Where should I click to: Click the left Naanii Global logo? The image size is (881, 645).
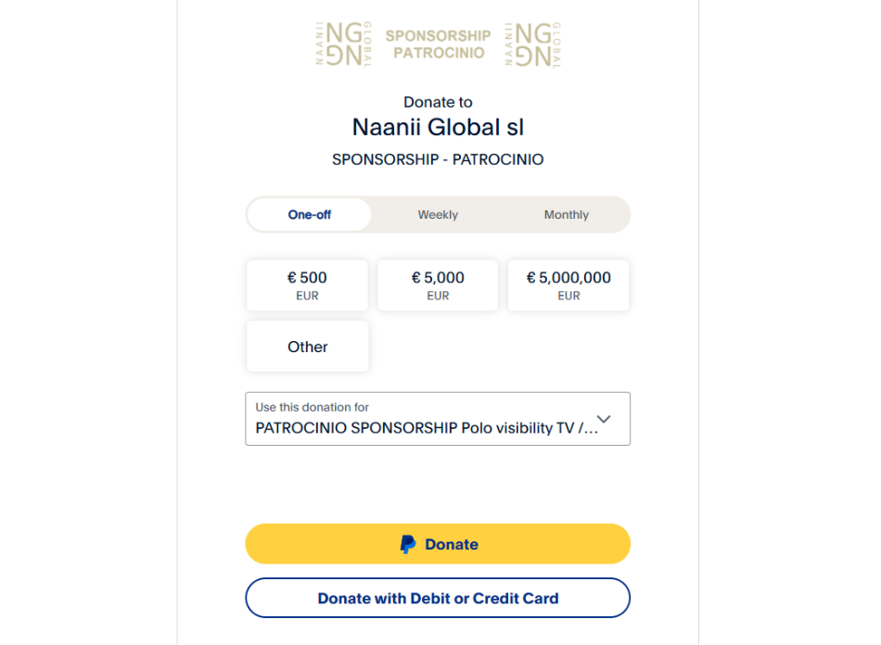coord(344,44)
